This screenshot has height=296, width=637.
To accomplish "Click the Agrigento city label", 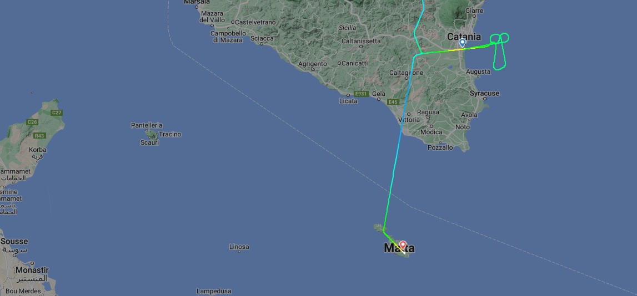I will pos(313,64).
